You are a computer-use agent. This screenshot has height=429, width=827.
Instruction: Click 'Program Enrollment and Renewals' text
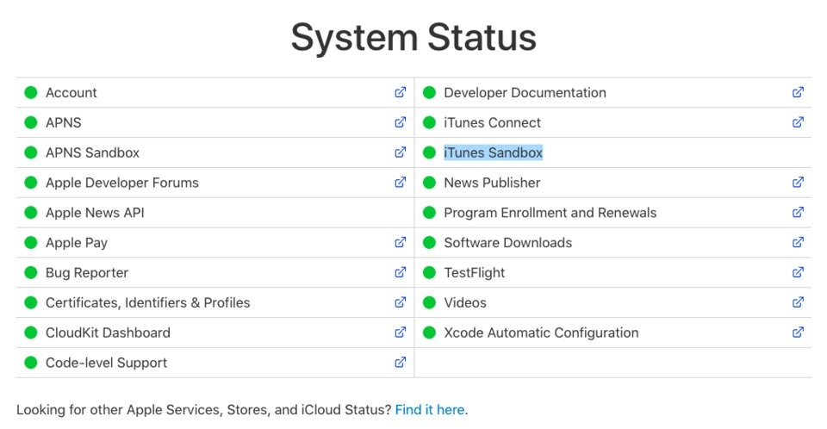tap(550, 213)
